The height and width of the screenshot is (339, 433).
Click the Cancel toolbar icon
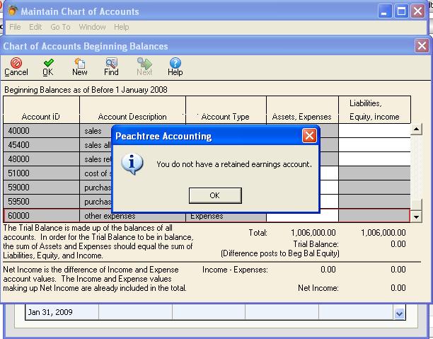click(16, 67)
